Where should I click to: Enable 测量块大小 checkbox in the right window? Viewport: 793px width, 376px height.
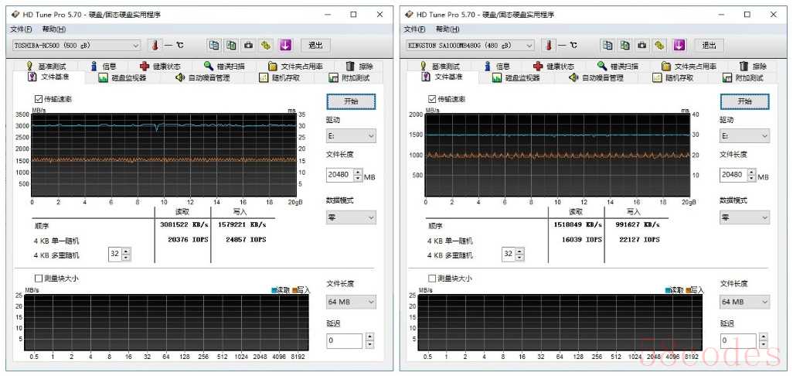point(432,279)
